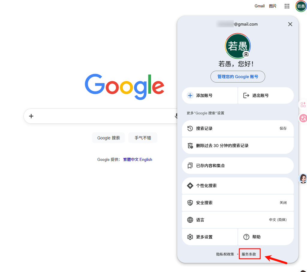Click the camera icon on profile picture
Image resolution: width=307 pixels, height=272 pixels.
(246, 54)
